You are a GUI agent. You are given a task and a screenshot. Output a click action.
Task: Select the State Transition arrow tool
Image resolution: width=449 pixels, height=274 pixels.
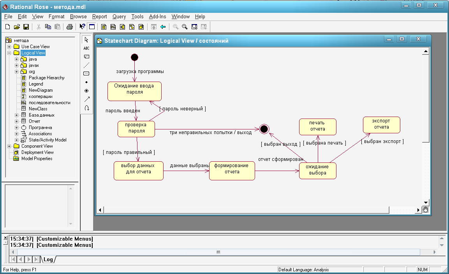coord(86,99)
